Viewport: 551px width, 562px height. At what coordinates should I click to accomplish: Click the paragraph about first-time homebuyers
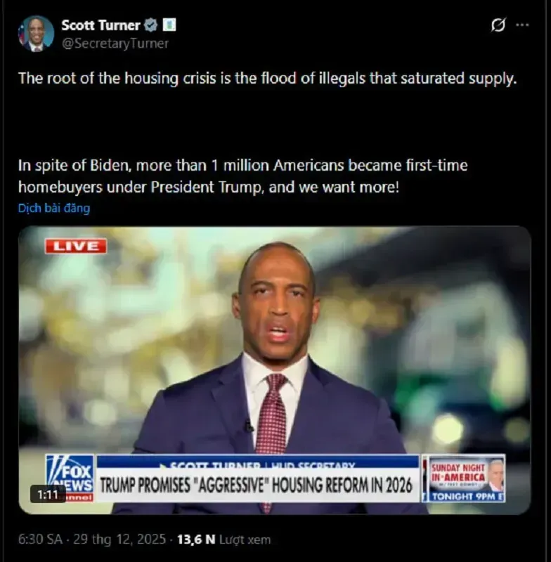[243, 176]
